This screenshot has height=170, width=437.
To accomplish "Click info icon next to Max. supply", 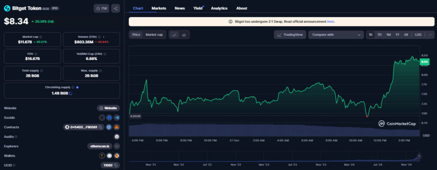I will [x=100, y=71].
